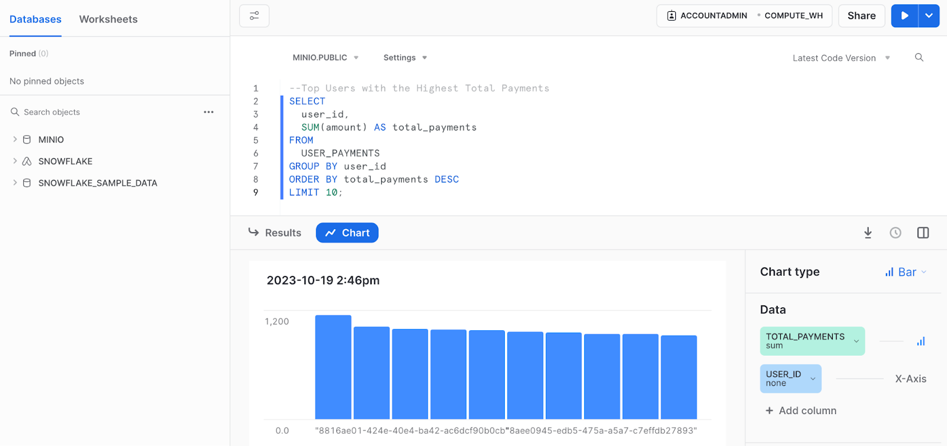Image resolution: width=947 pixels, height=446 pixels.
Task: Switch to the Worksheets tab
Action: coord(108,19)
